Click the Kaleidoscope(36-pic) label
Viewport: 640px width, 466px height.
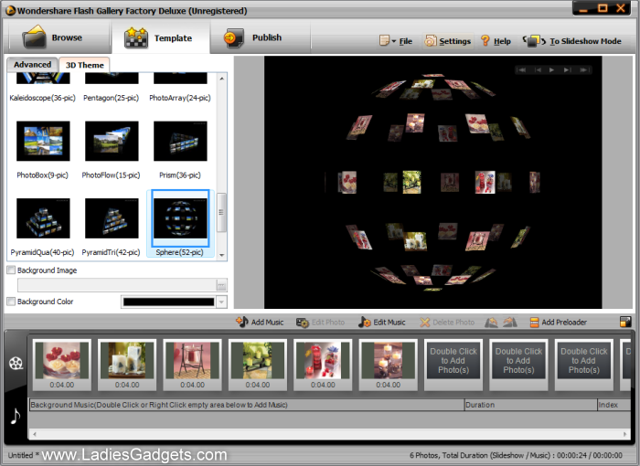[x=42, y=98]
